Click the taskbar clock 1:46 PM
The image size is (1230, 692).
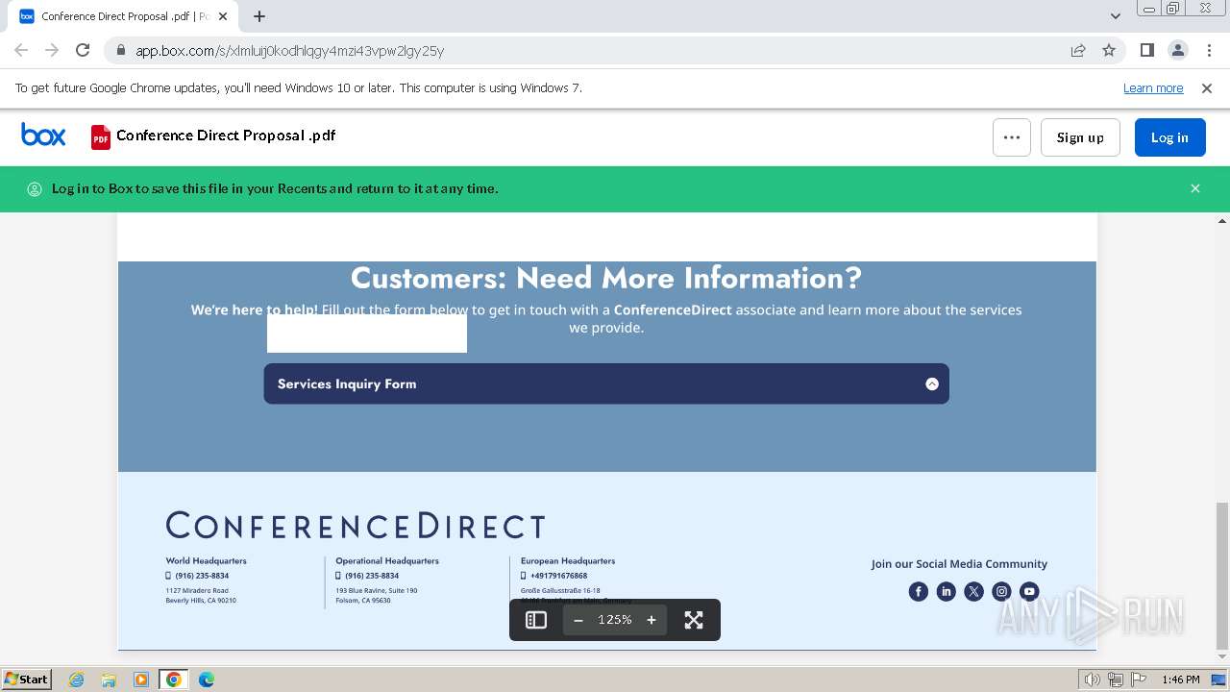pyautogui.click(x=1181, y=680)
